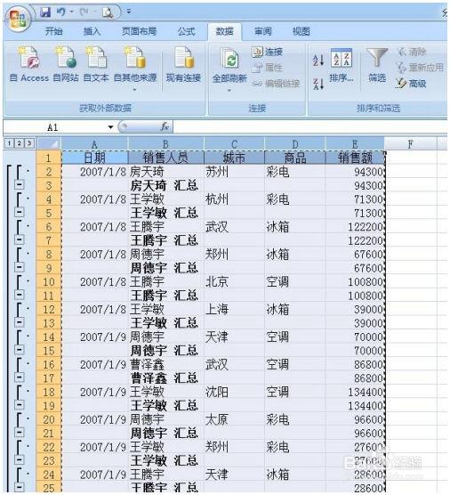Switch to the 公式 ribbon tab
The height and width of the screenshot is (495, 450).
[186, 31]
